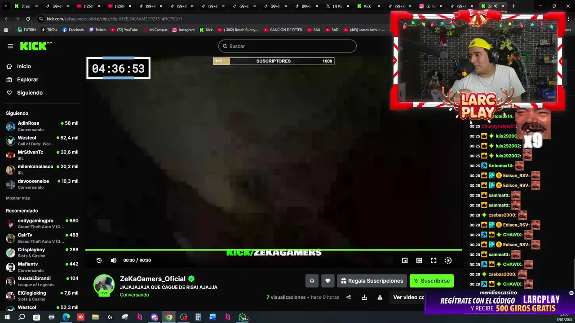Open the Windows Start menu
Image resolution: width=575 pixels, height=323 pixels.
(x=7, y=317)
